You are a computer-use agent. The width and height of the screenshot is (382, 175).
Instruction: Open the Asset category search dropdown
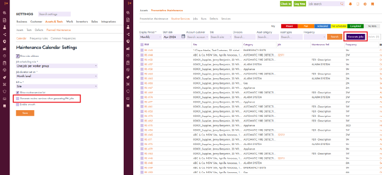pyautogui.click(x=268, y=37)
